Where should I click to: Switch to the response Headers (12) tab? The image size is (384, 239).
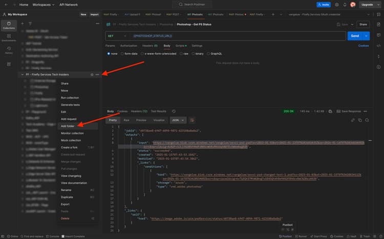(x=139, y=112)
